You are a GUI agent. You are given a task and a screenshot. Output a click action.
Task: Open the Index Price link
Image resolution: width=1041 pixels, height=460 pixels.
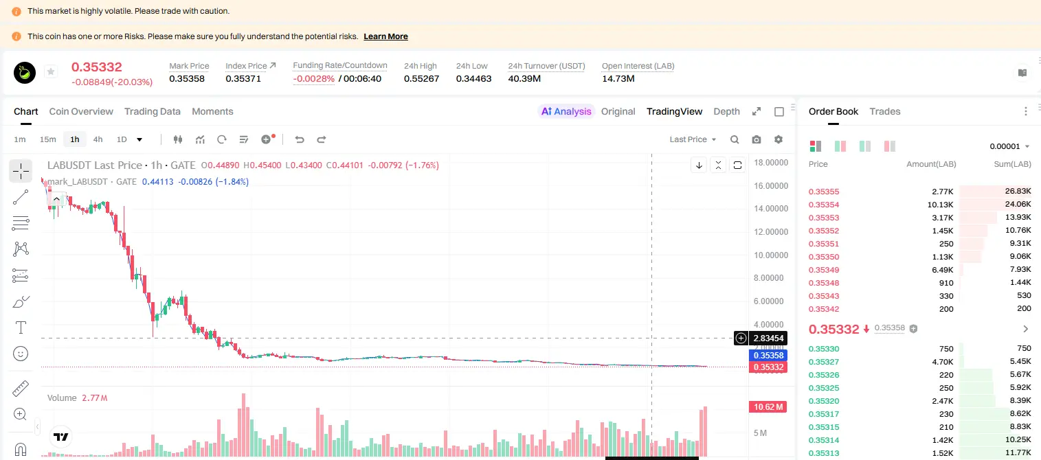pyautogui.click(x=251, y=66)
